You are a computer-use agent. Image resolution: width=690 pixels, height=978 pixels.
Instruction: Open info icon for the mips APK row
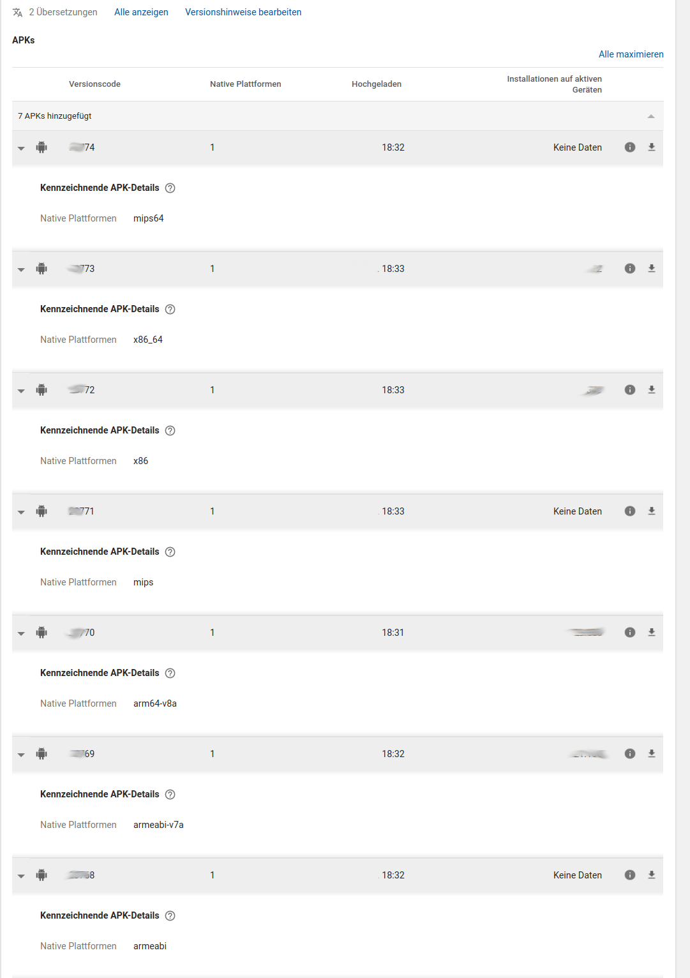coord(630,511)
